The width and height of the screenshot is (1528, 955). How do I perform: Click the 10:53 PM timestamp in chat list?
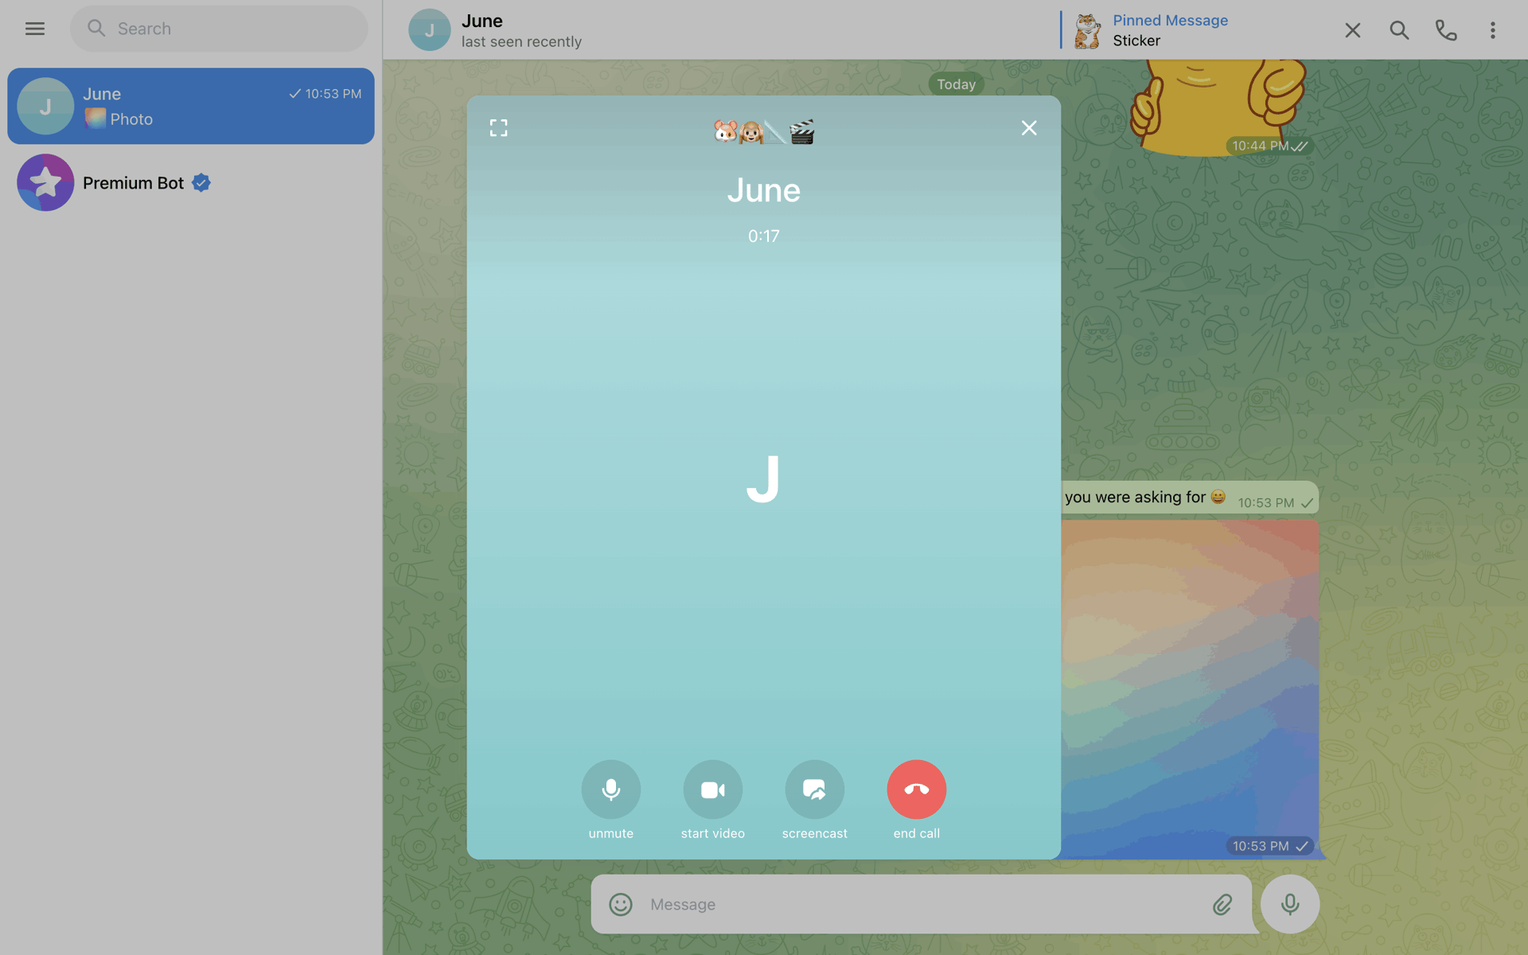333,94
